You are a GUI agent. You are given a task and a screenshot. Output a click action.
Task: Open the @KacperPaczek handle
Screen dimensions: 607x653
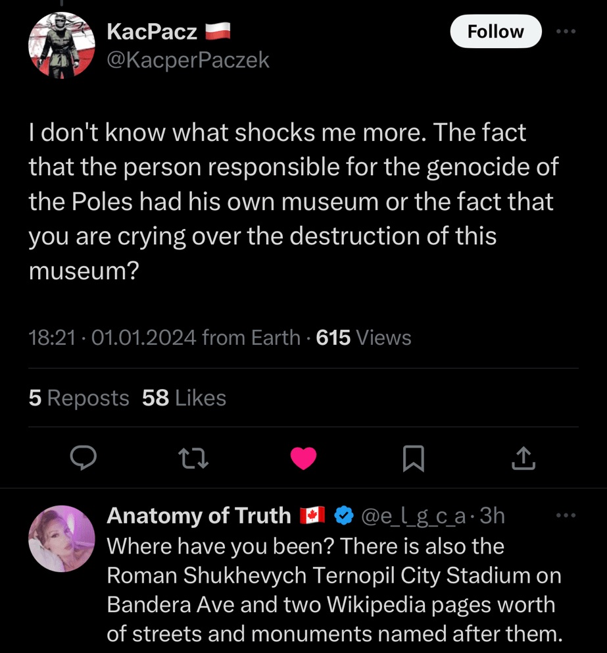coord(188,60)
